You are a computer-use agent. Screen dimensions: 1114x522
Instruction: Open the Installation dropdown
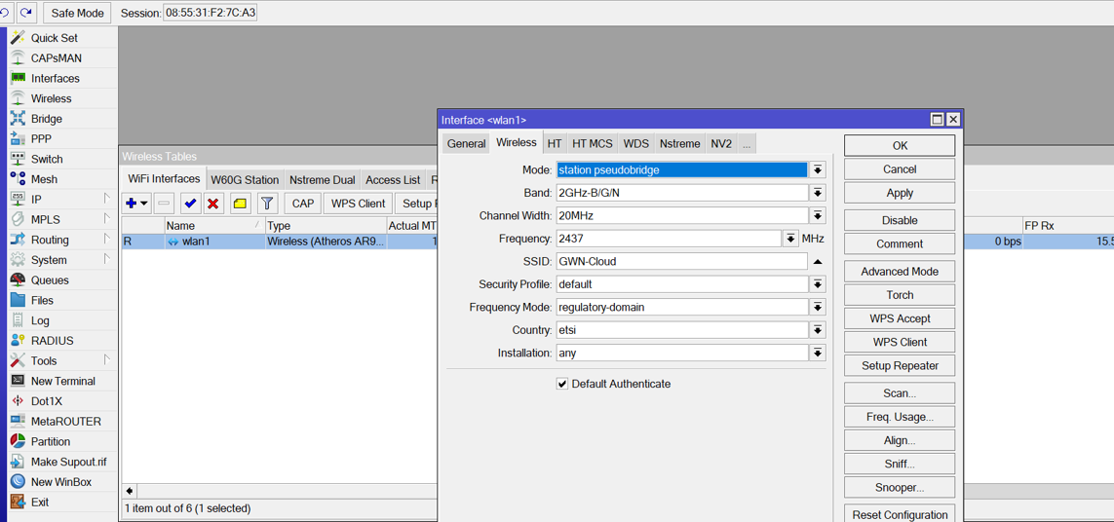pos(818,353)
